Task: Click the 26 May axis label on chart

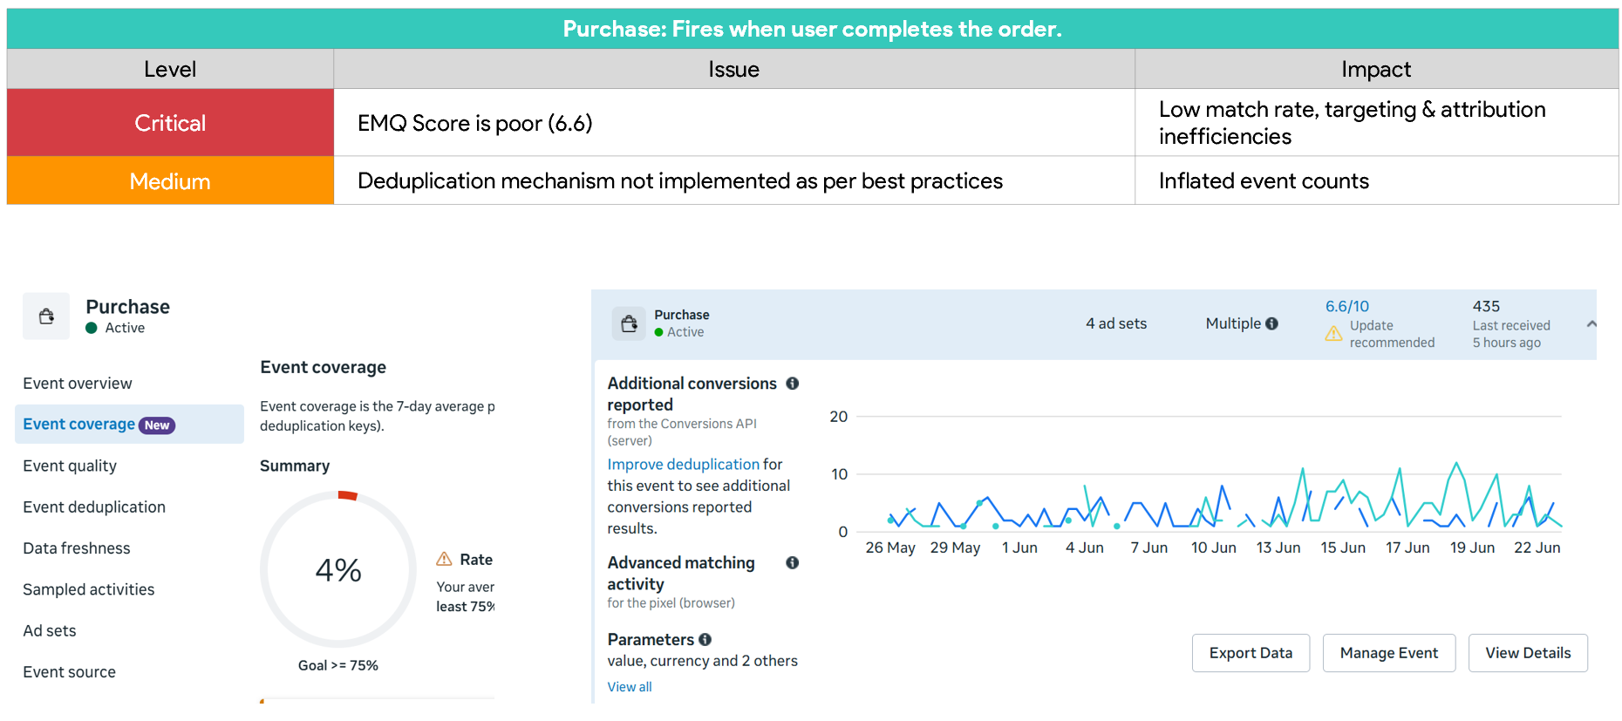Action: click(890, 548)
